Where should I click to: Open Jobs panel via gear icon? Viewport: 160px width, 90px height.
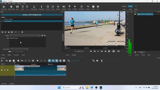click(98, 8)
